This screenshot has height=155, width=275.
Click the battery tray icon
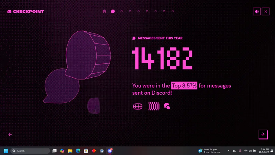[255, 151]
